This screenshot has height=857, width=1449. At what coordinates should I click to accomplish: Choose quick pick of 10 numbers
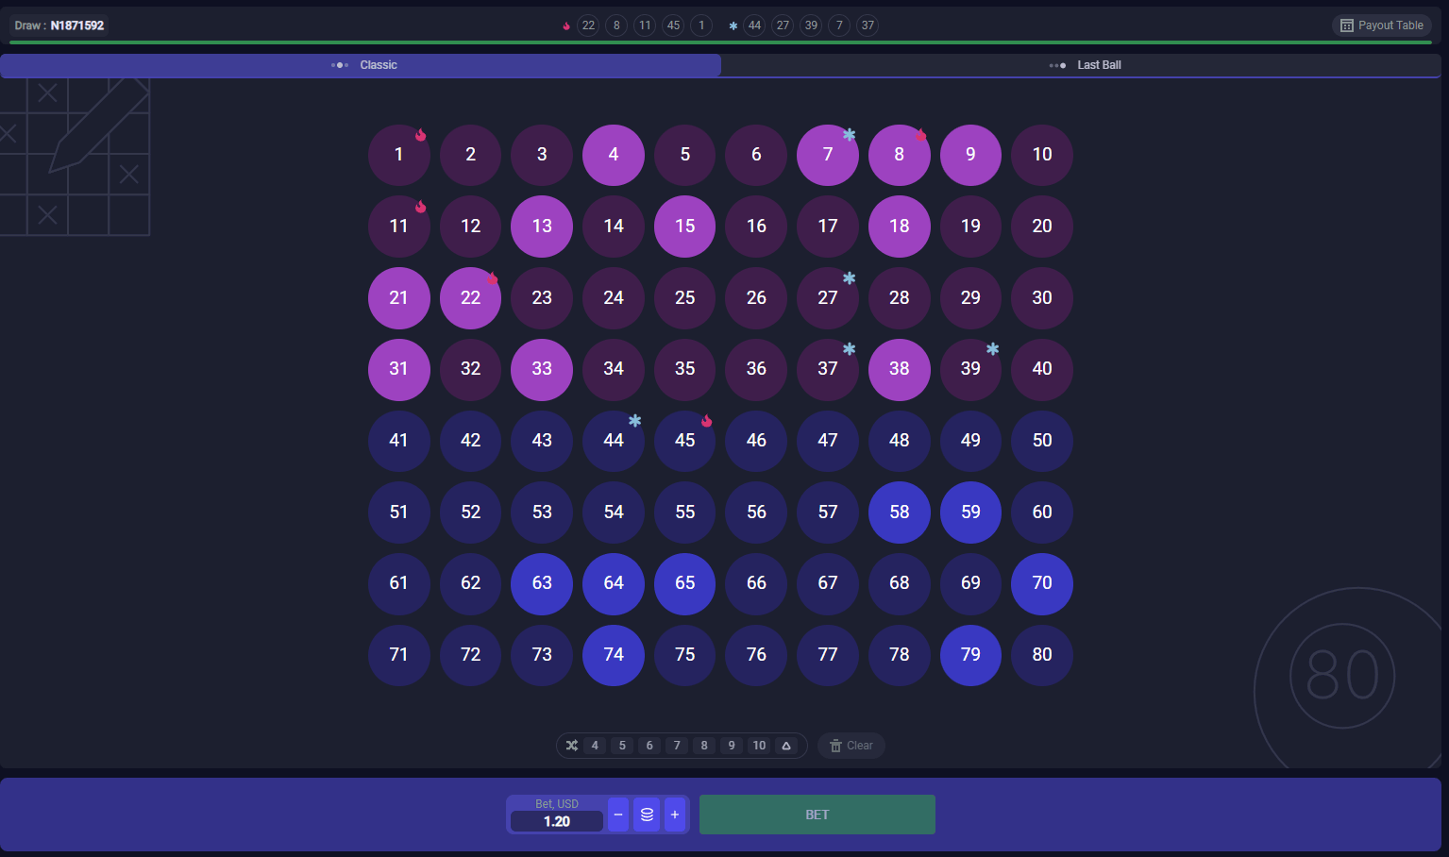pos(759,746)
